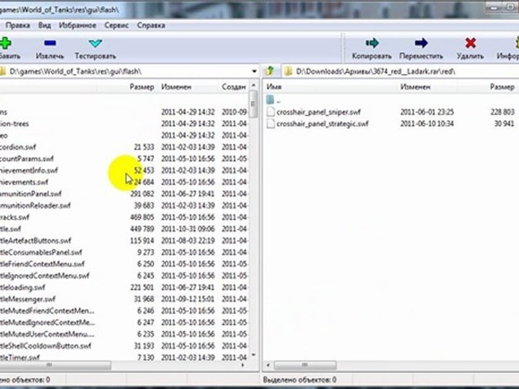Select crosshair_panel_sniper.swf file icon
Image resolution: width=519 pixels, height=389 pixels.
(270, 112)
